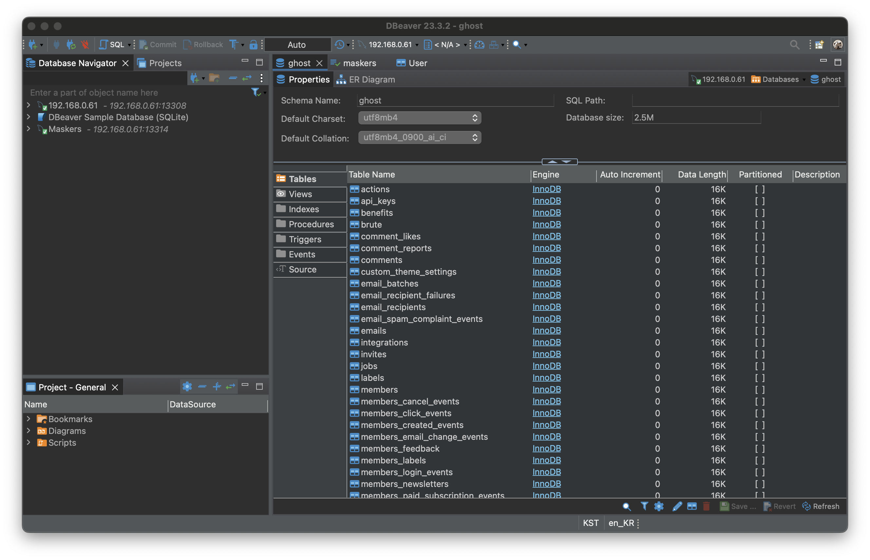This screenshot has width=870, height=560.
Task: Expand the 192.168.0.61 connection node
Action: pos(29,105)
